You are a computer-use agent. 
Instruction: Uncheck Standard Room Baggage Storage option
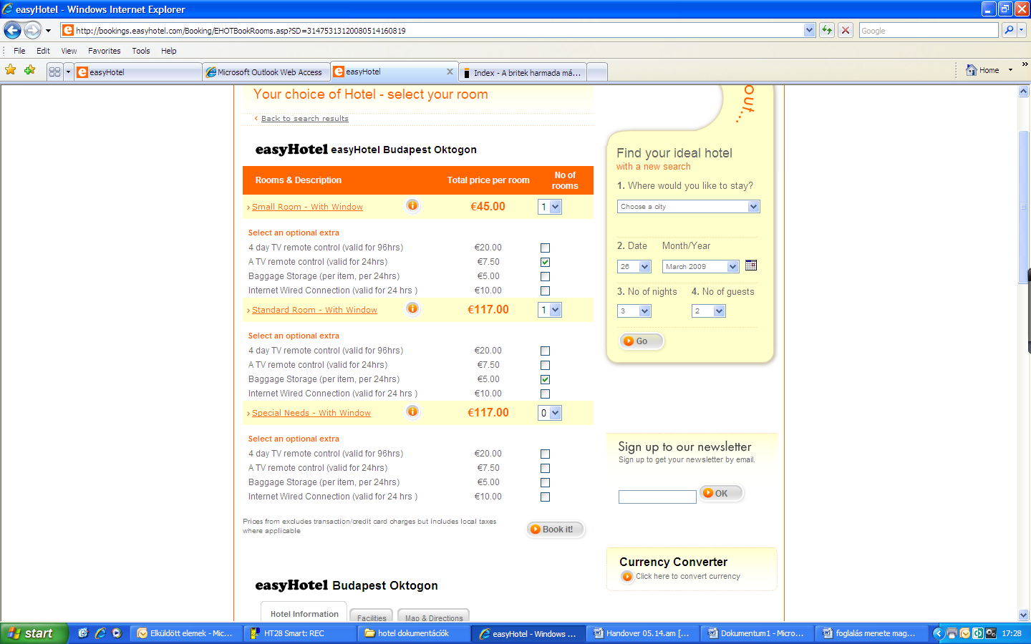[x=545, y=379]
